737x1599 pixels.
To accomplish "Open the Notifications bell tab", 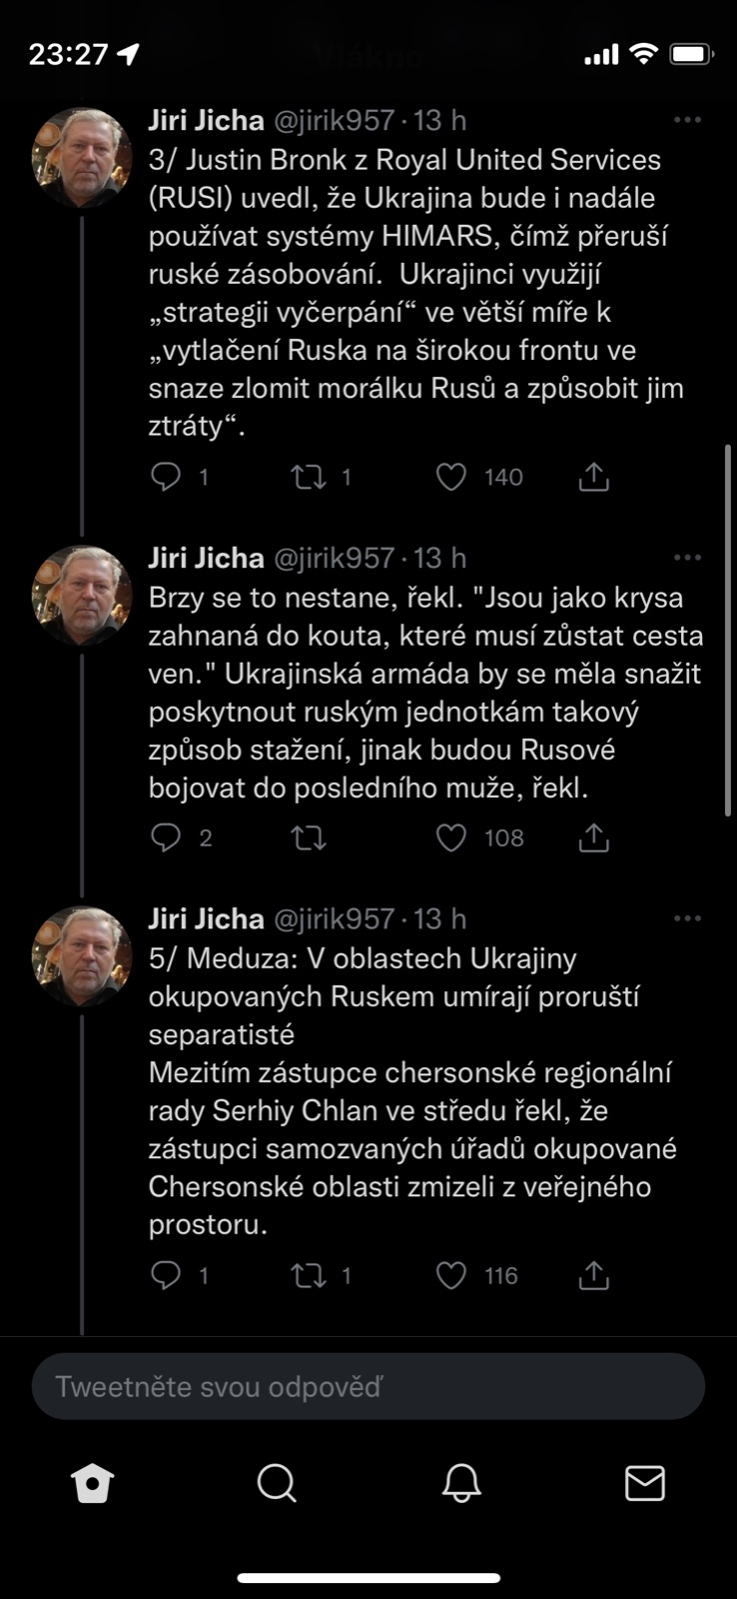I will point(461,1483).
